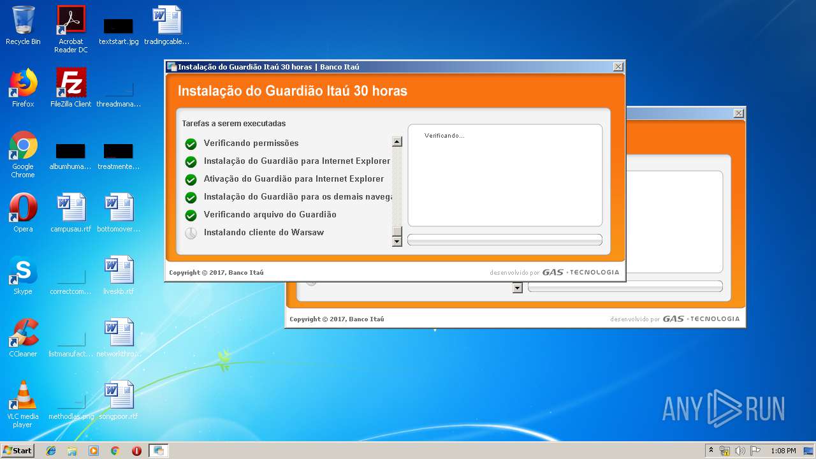Viewport: 816px width, 459px height.
Task: Open Opera from the taskbar
Action: (x=136, y=451)
